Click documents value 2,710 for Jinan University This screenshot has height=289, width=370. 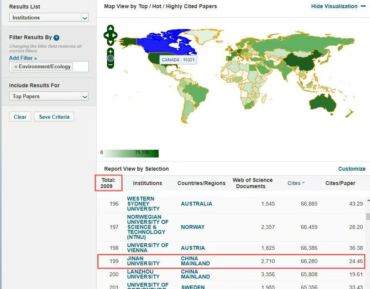(268, 261)
